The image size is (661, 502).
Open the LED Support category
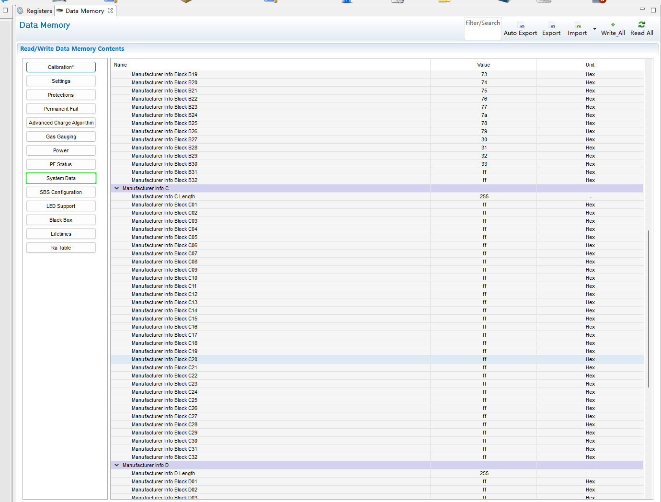click(x=61, y=206)
